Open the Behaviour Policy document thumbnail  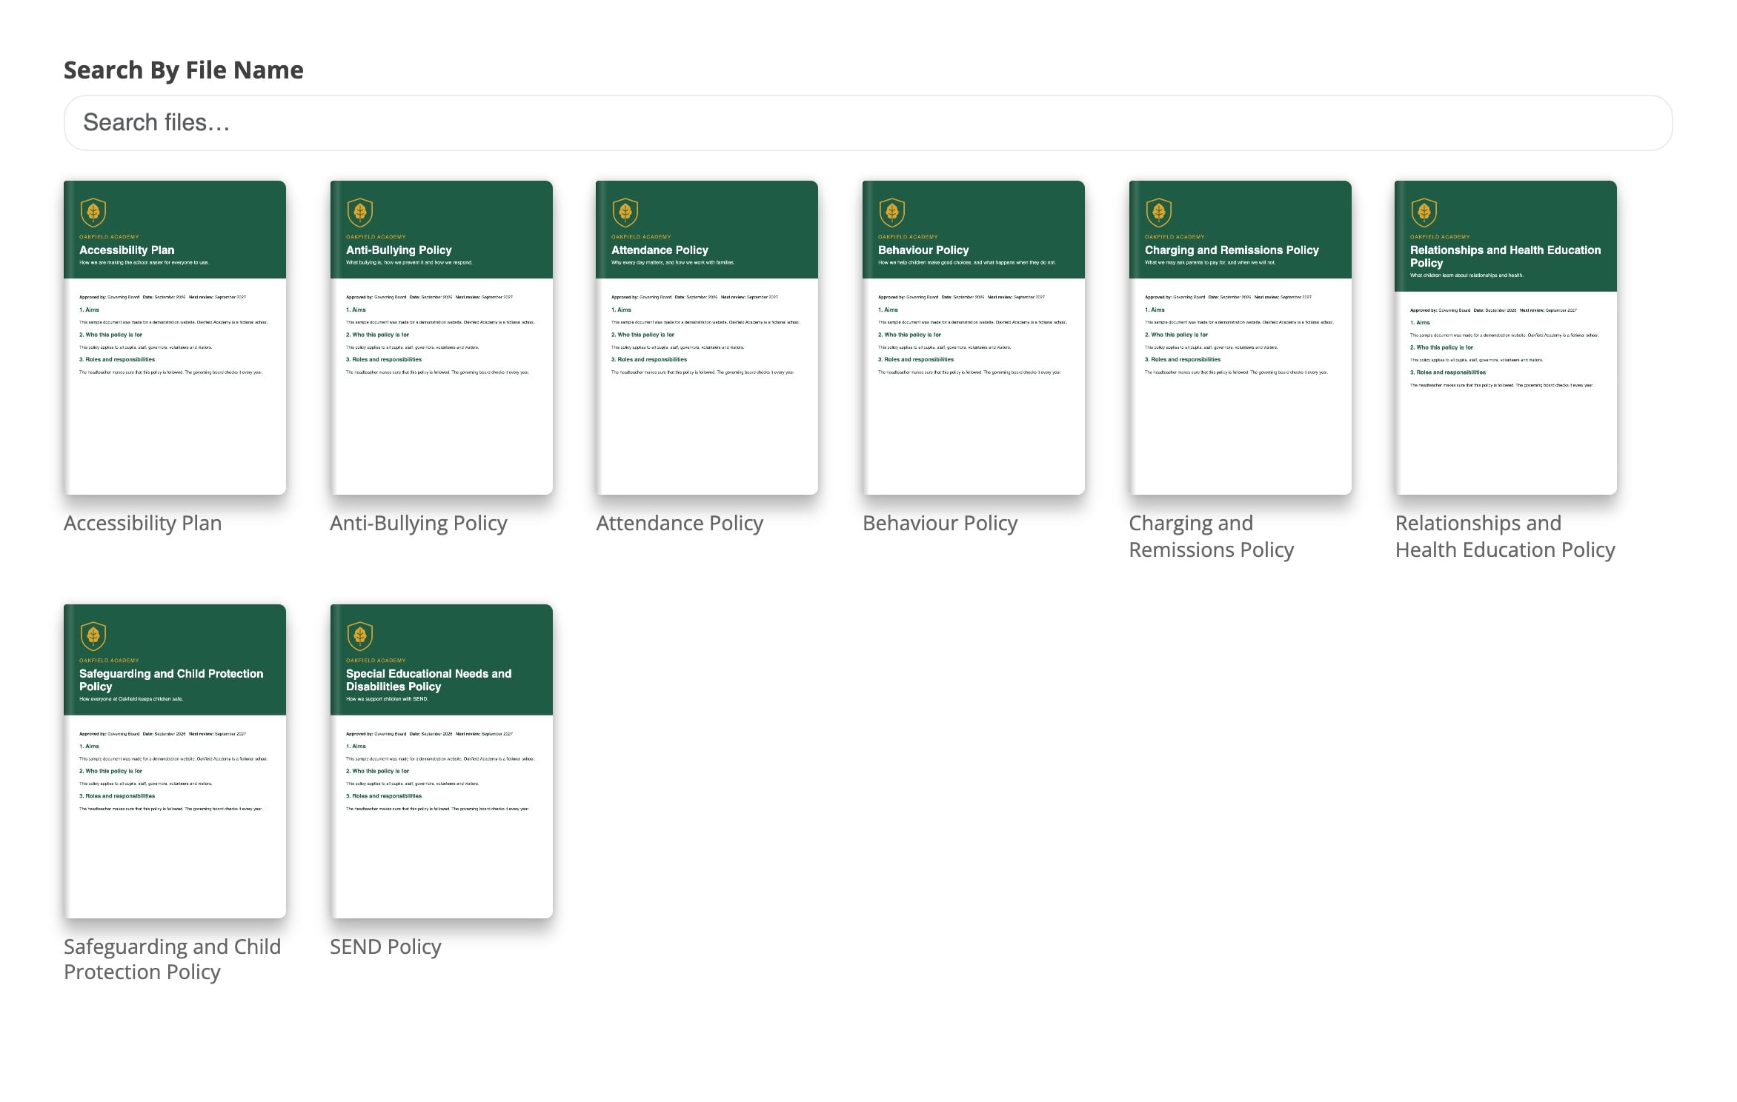[x=974, y=338]
